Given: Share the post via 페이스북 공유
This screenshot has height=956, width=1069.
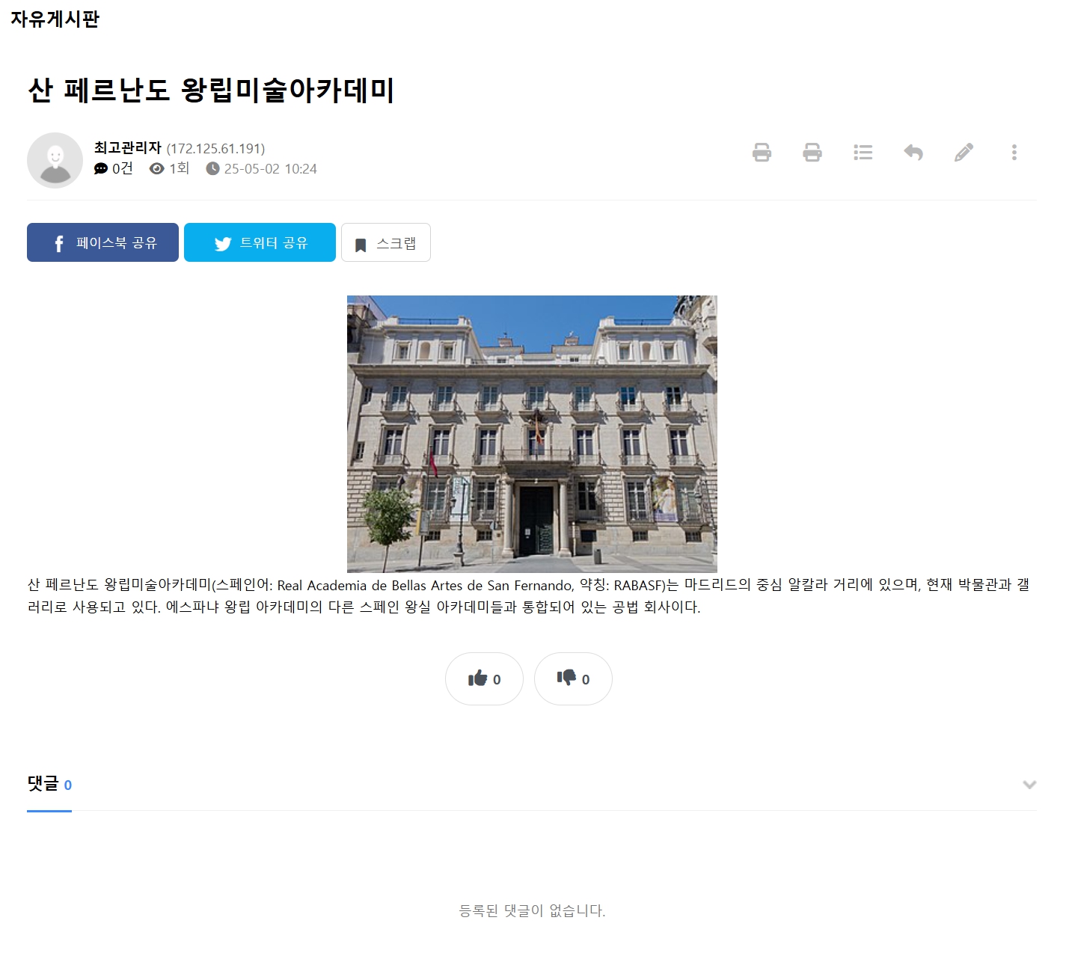Looking at the screenshot, I should 102,242.
